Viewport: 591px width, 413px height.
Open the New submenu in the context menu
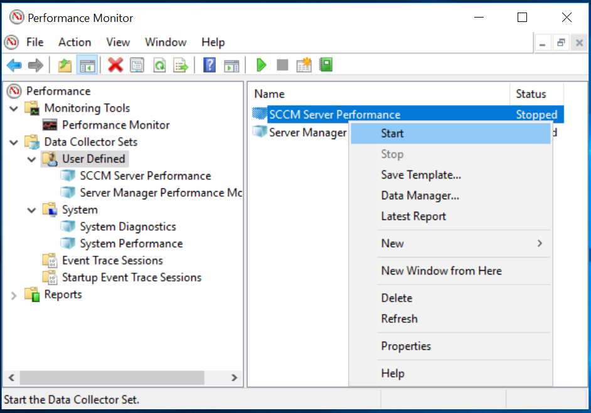451,244
